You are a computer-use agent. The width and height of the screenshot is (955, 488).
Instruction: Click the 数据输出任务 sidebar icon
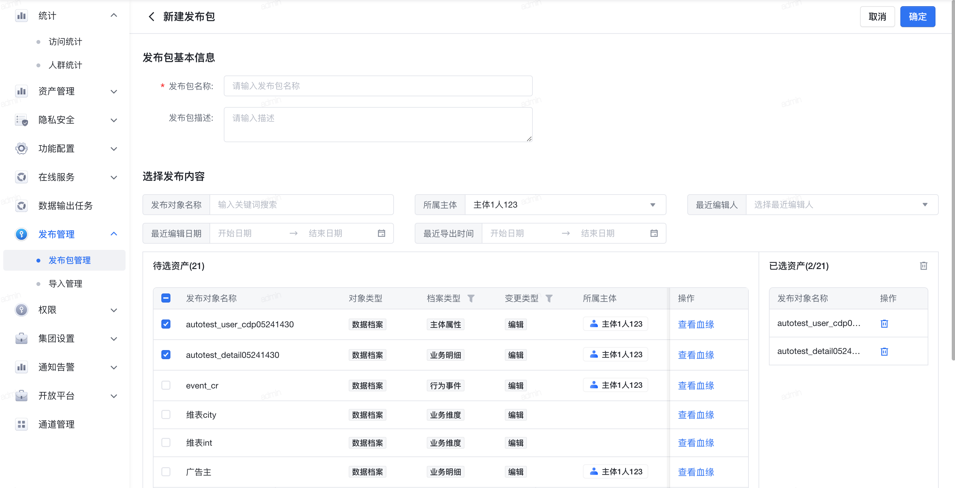point(21,205)
